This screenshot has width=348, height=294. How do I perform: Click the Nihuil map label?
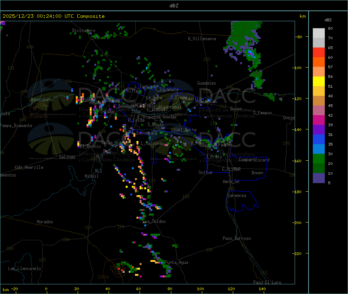pos(91,176)
